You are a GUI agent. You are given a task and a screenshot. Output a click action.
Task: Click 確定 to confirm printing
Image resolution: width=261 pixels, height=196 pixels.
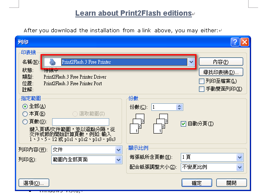197,183
